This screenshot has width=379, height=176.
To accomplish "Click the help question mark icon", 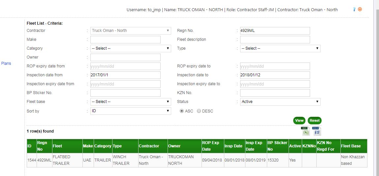I will 354,10.
